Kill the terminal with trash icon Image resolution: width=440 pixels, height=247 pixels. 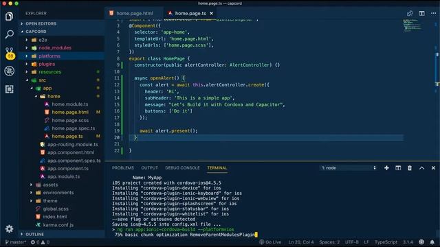(410, 167)
